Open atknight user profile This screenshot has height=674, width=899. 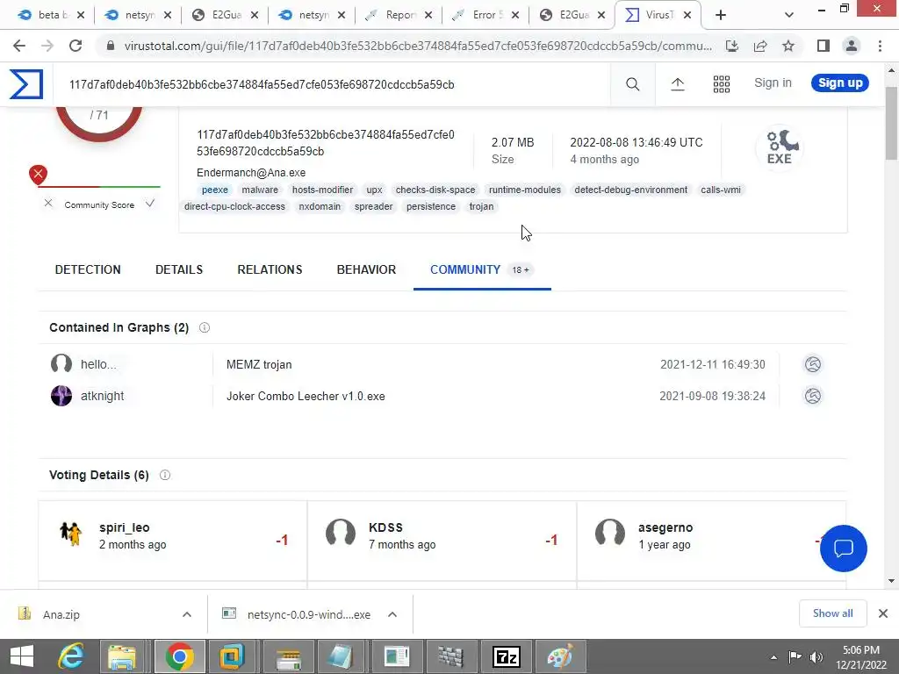point(102,396)
